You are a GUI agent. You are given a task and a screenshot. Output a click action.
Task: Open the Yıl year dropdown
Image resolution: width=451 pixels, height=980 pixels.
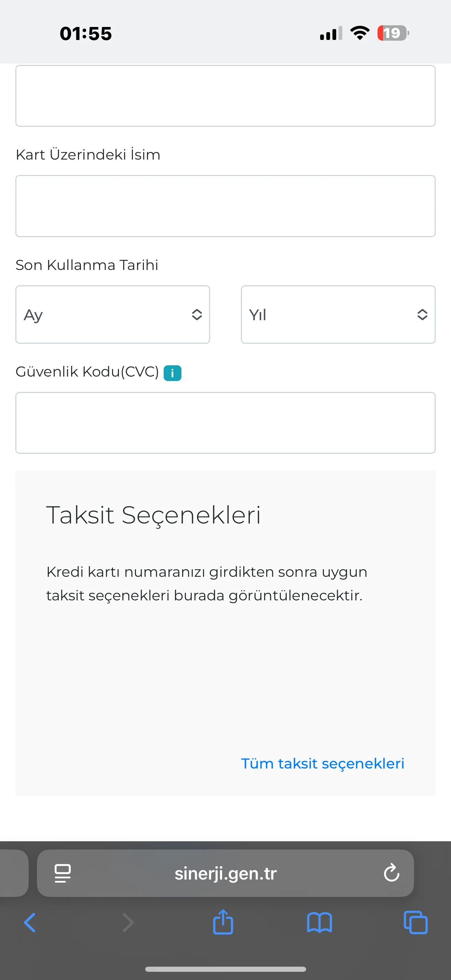coord(338,315)
